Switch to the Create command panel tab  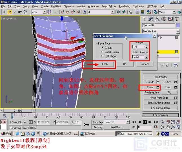(144, 19)
